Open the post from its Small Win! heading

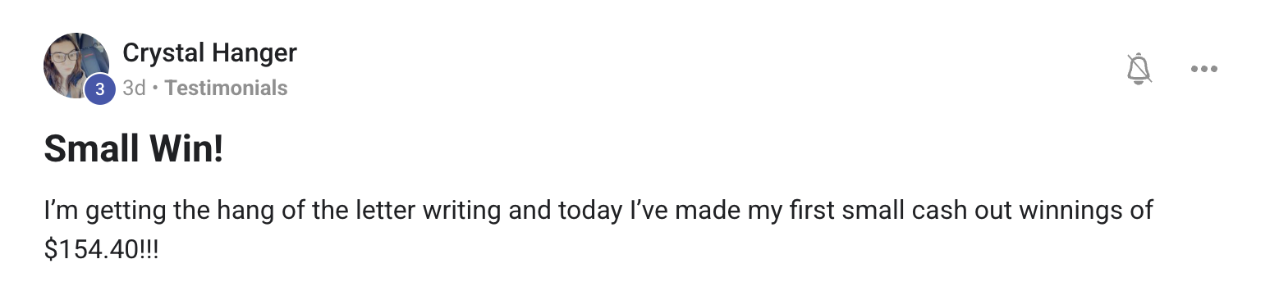click(133, 150)
